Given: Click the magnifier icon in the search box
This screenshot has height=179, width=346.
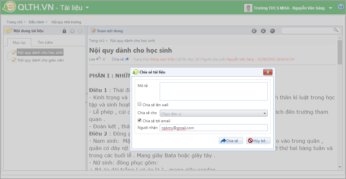Looking at the screenshot, I should point(336,30).
